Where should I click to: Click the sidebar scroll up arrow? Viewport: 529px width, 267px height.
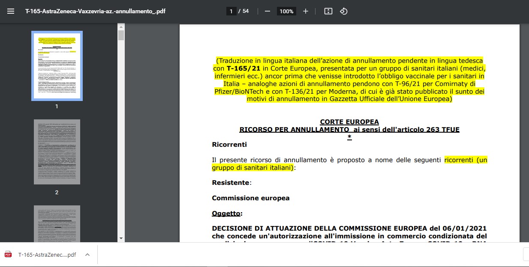pos(121,27)
